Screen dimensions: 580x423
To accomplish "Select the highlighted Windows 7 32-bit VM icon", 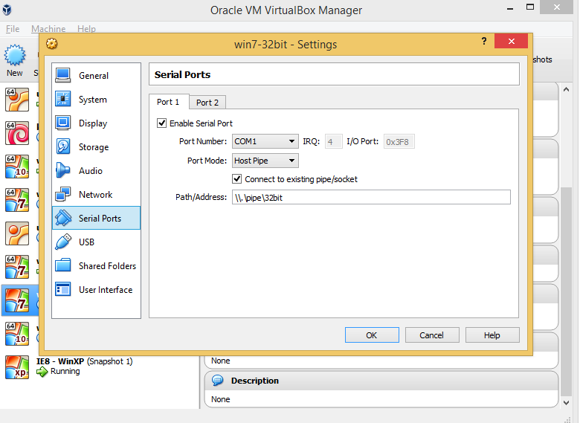I will (x=17, y=300).
